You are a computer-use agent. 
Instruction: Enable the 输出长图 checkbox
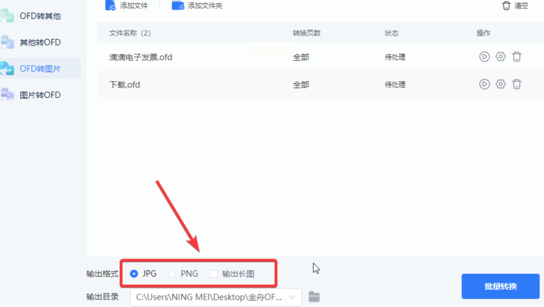click(214, 274)
